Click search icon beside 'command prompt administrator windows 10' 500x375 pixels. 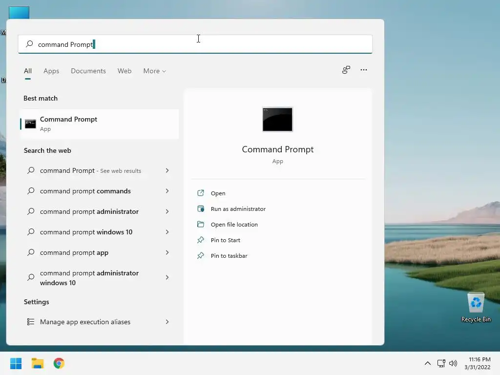(31, 277)
